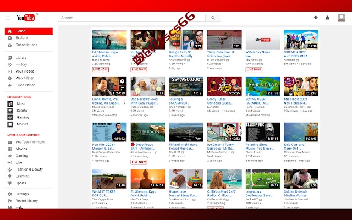Open the hamburger guide menu
The height and width of the screenshot is (220, 352).
tap(8, 18)
